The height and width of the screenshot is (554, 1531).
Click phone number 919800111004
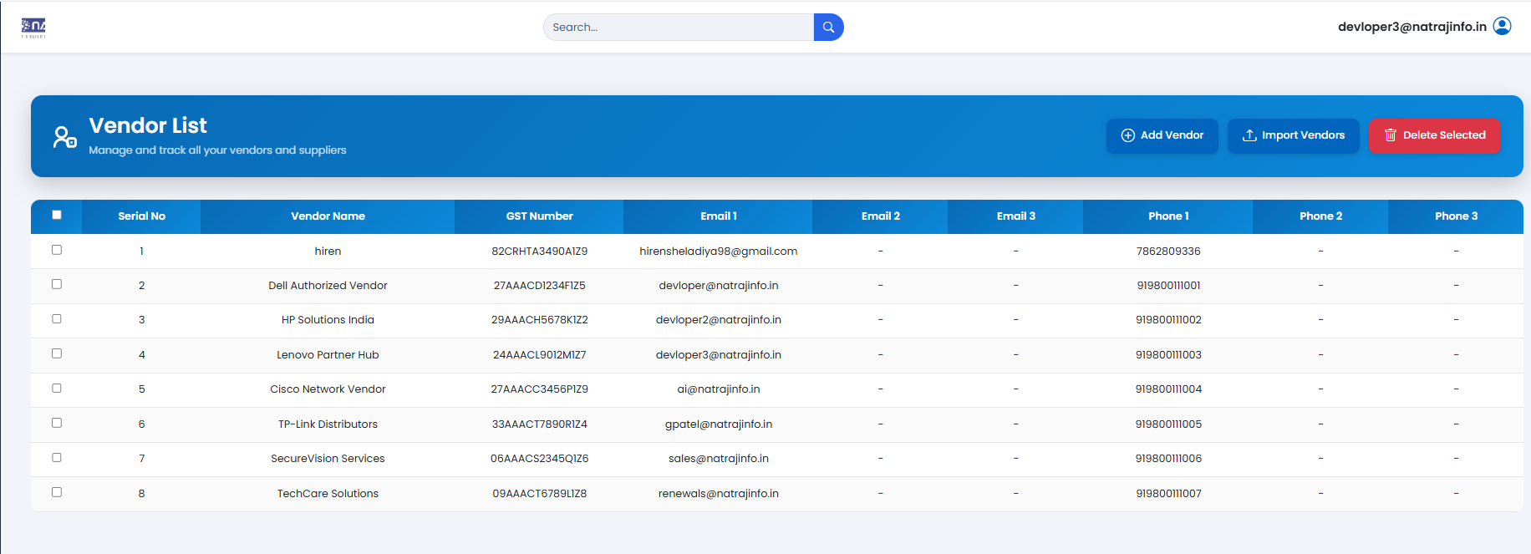1168,389
